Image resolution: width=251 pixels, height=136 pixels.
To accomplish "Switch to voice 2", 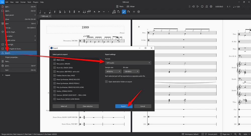I will coord(129,12).
